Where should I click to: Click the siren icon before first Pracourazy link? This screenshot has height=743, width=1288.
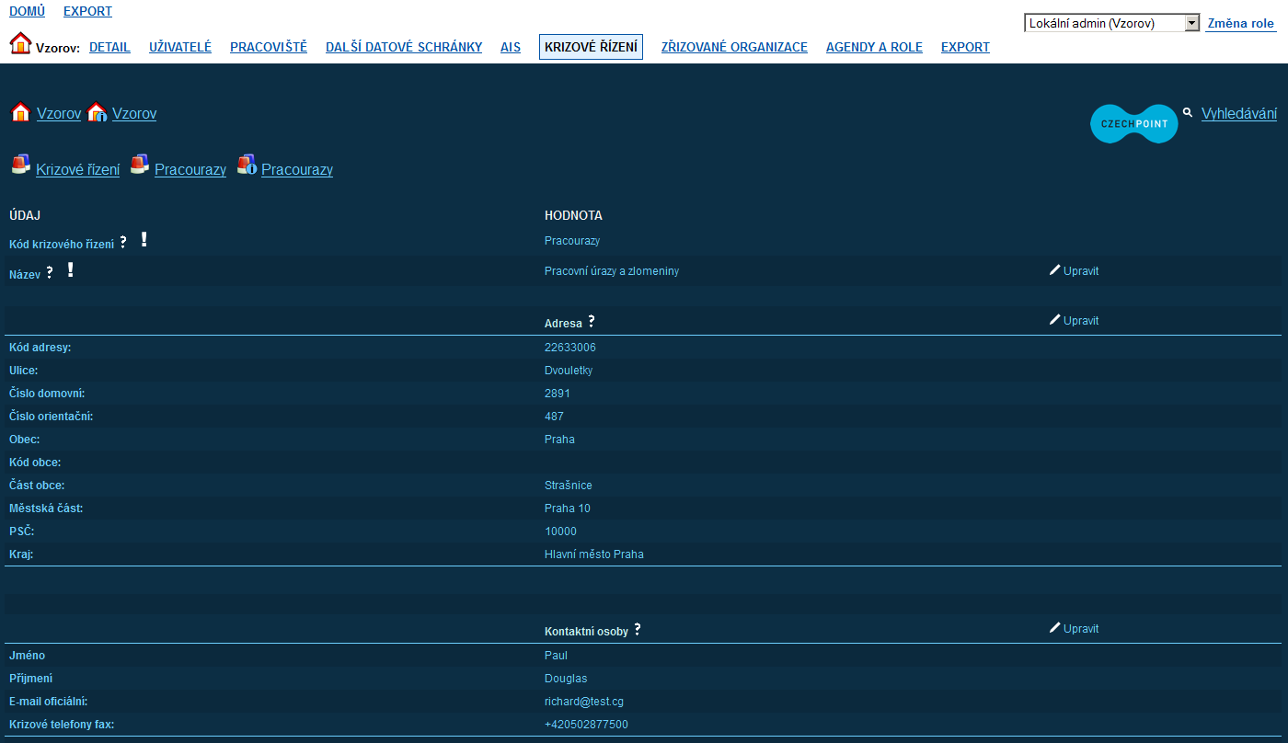click(x=139, y=165)
